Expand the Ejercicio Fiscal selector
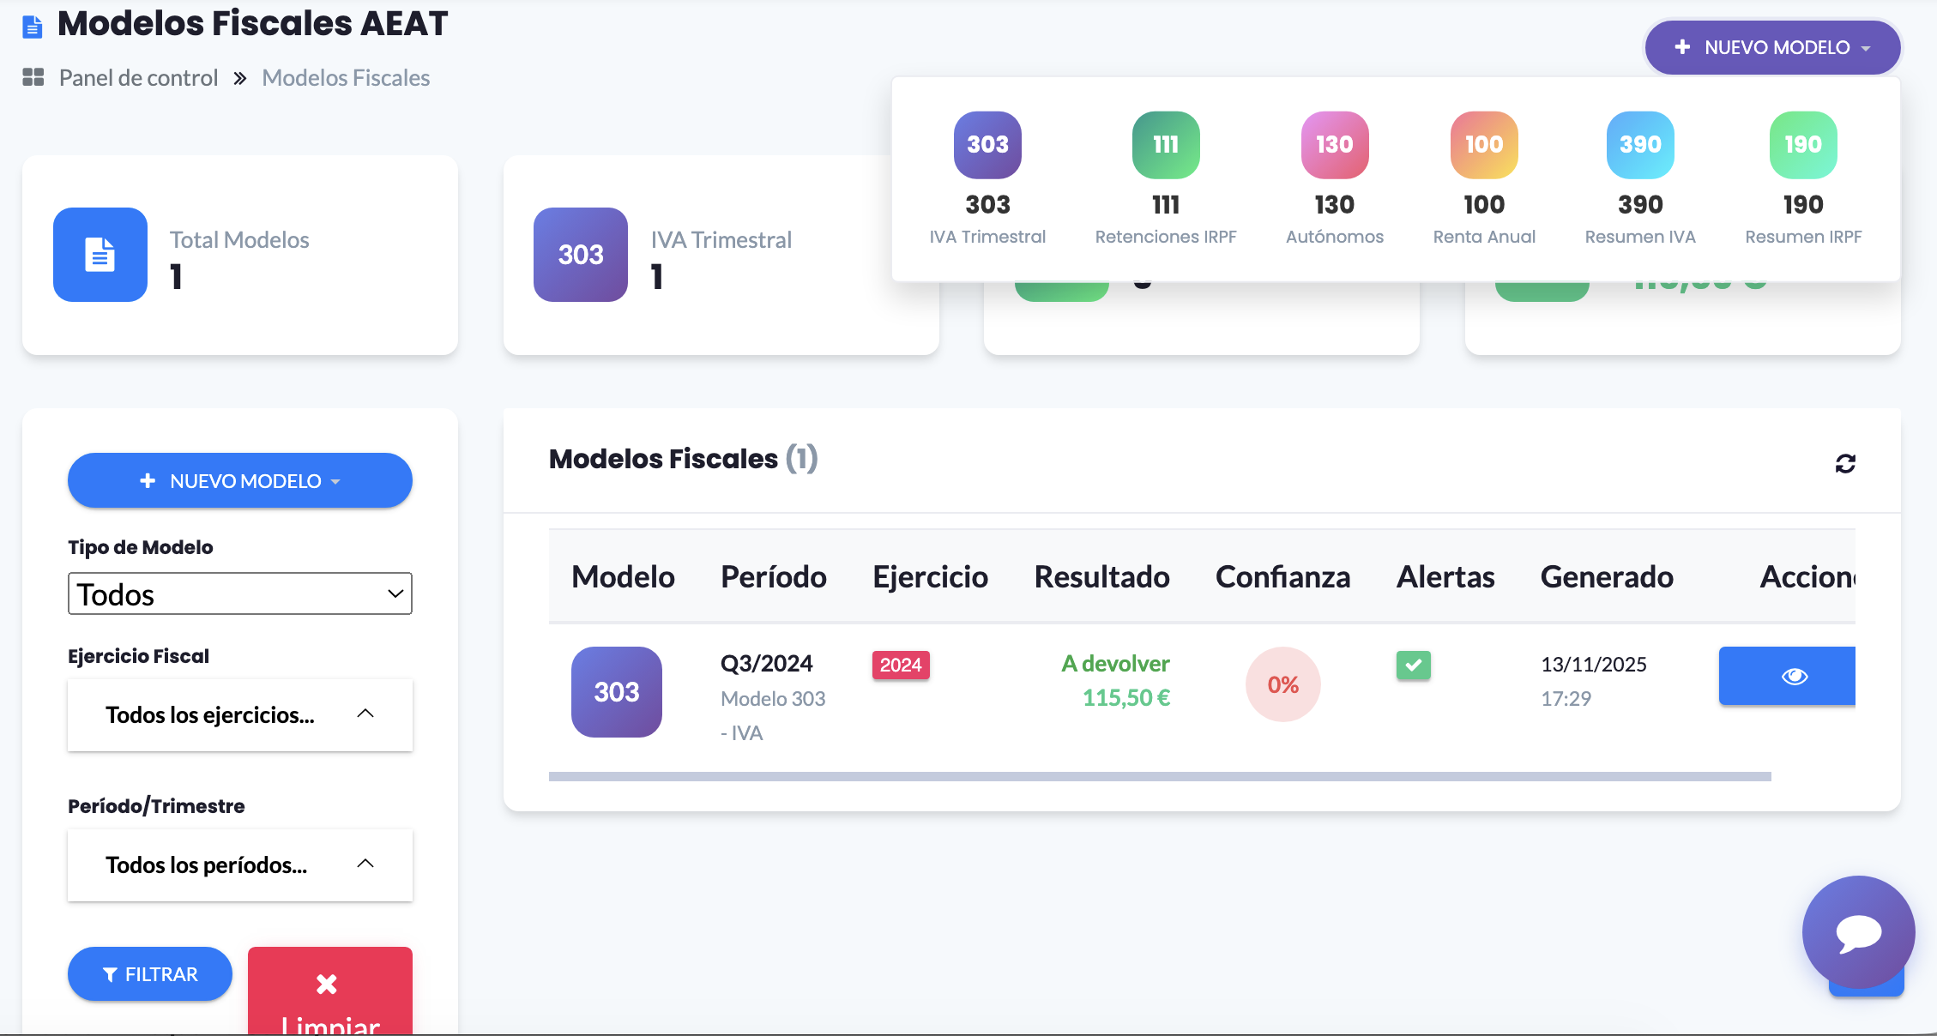1937x1036 pixels. pos(240,715)
